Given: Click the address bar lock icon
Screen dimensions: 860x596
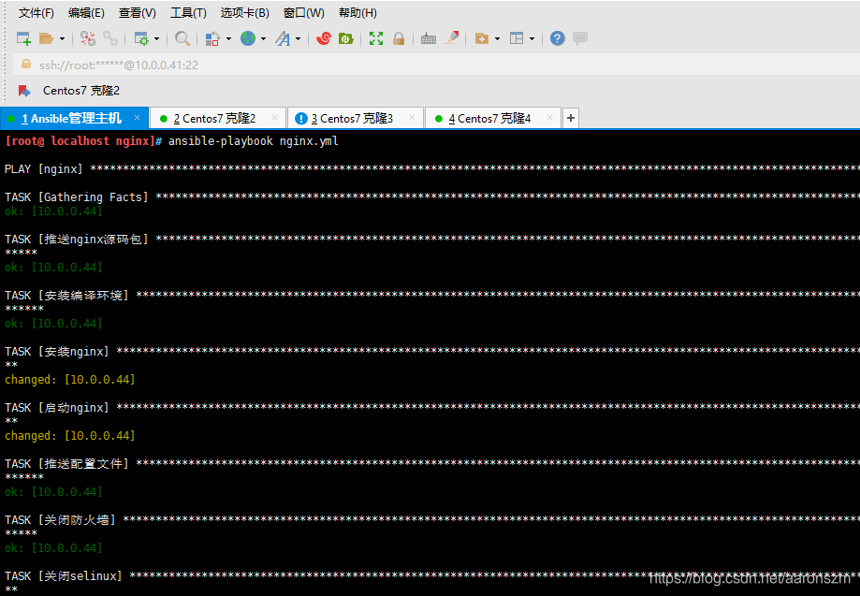Looking at the screenshot, I should click(26, 65).
